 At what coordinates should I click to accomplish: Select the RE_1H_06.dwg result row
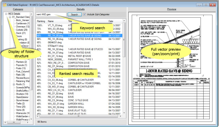click(79, 39)
